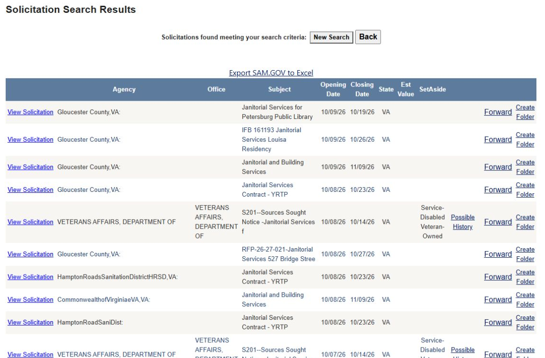The width and height of the screenshot is (545, 358).
Task: Forward the HamptonRoadSaniDist solicitation
Action: tap(498, 323)
